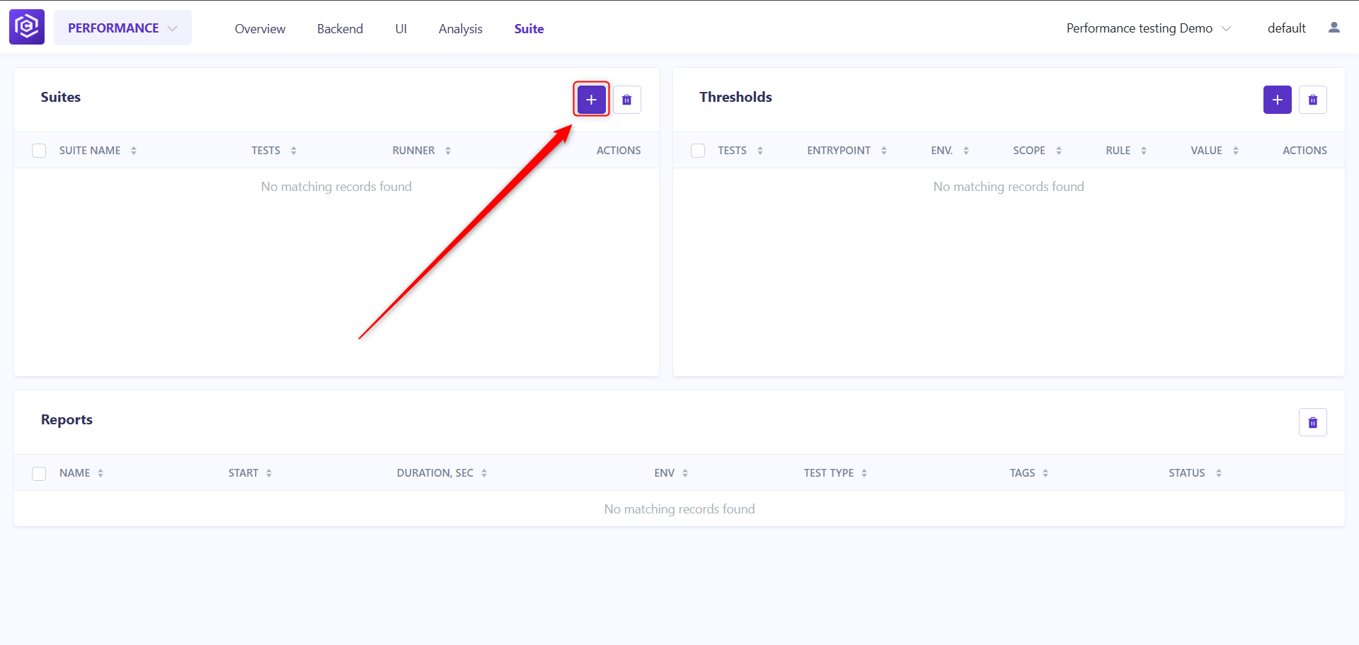Delete selected reports with trash icon

tap(1312, 422)
